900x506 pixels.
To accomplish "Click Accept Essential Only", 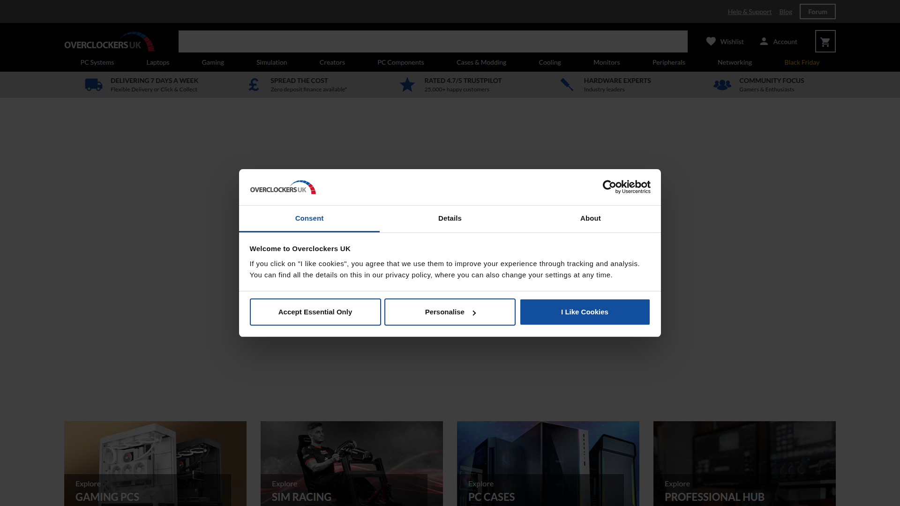I will [315, 312].
